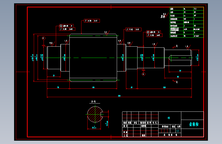This screenshot has width=222, height=144.
Task: Select the 3.2 surface roughness symbol on the gear
Action: pyautogui.click(x=107, y=33)
